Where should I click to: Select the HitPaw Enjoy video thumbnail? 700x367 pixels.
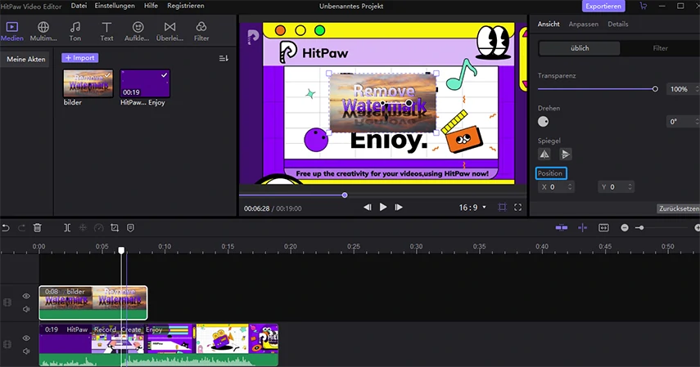145,83
